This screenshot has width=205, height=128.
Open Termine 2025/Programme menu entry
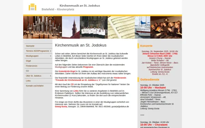[x=37, y=51]
